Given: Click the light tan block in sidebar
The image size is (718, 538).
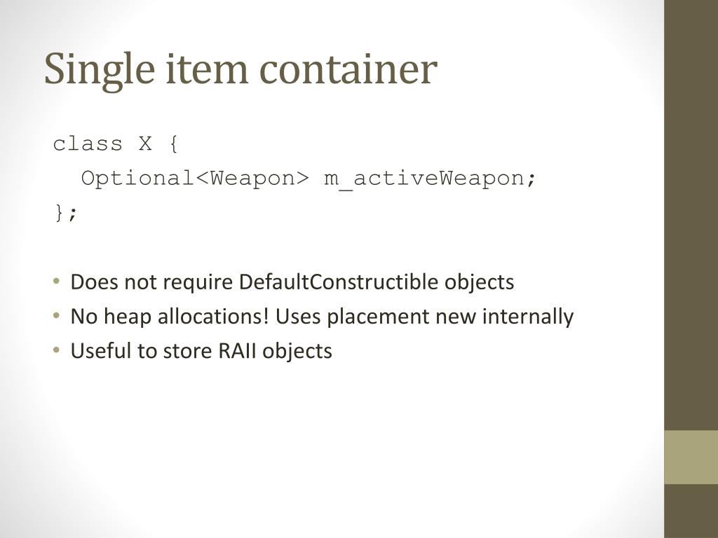Looking at the screenshot, I should point(691,457).
